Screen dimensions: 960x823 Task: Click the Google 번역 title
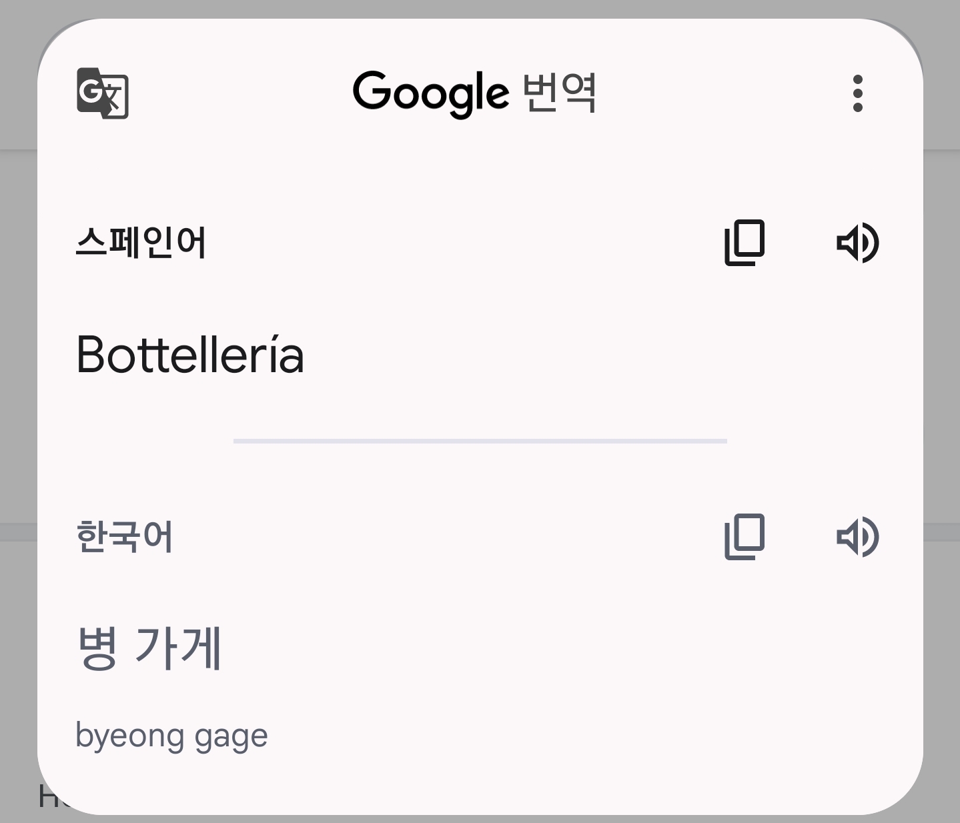(x=474, y=93)
